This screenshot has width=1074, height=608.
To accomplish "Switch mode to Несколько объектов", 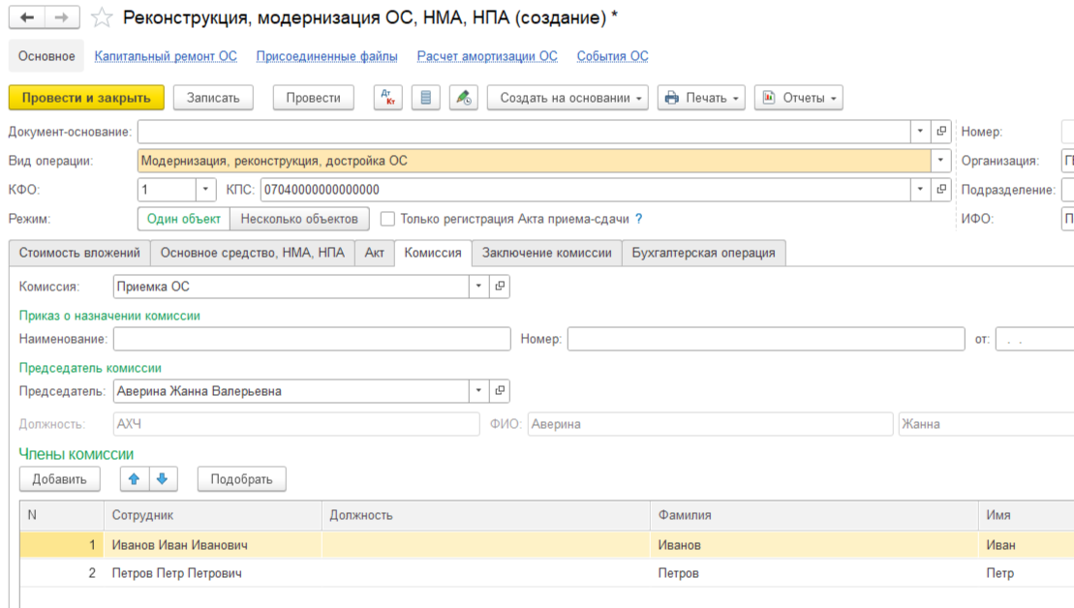I will click(299, 219).
